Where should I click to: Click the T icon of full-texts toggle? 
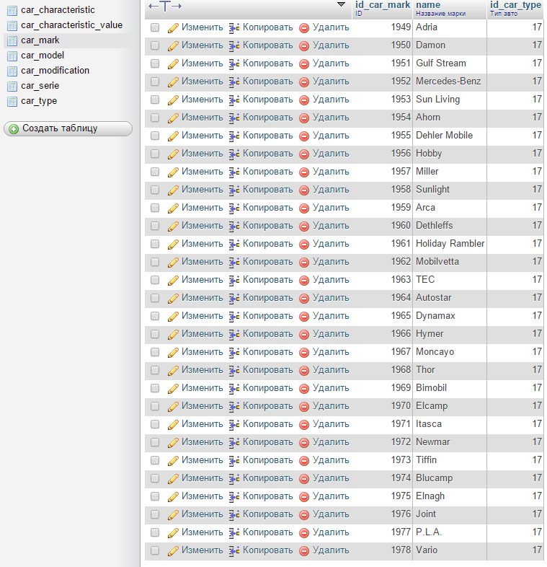[165, 6]
